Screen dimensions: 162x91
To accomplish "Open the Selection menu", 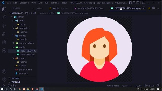I will tap(24, 3).
